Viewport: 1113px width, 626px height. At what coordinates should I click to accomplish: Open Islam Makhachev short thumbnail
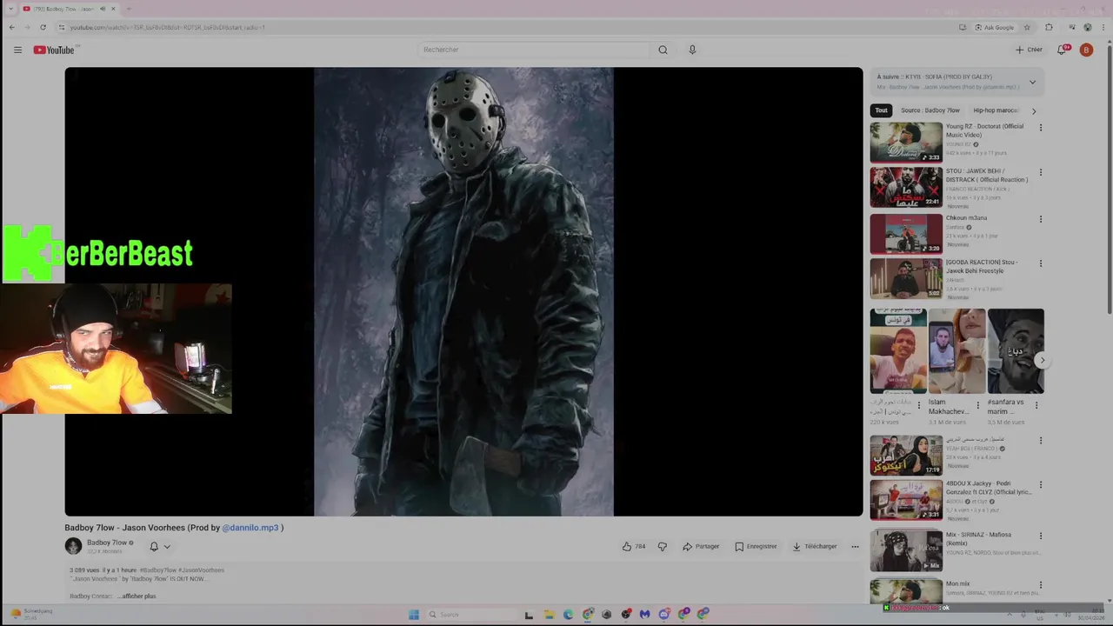956,351
